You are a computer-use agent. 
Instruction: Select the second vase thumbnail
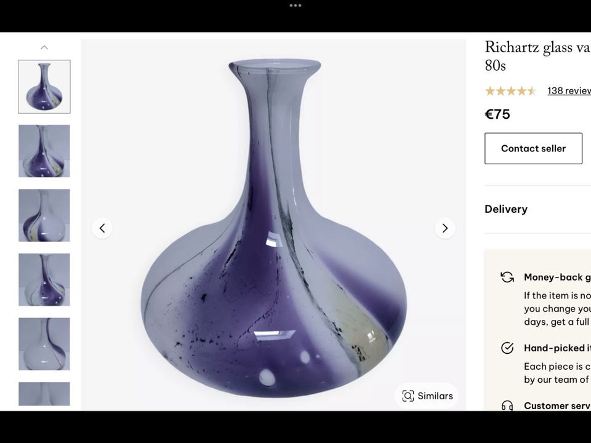coord(44,151)
